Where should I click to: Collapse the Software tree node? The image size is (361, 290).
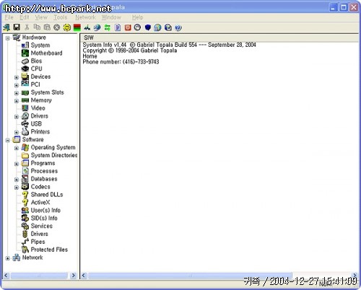pos(8,140)
